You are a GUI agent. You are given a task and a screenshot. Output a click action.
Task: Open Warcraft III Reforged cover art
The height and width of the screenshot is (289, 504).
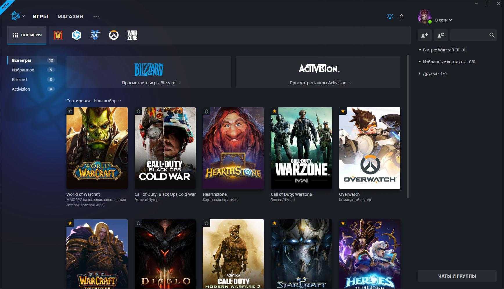click(97, 254)
